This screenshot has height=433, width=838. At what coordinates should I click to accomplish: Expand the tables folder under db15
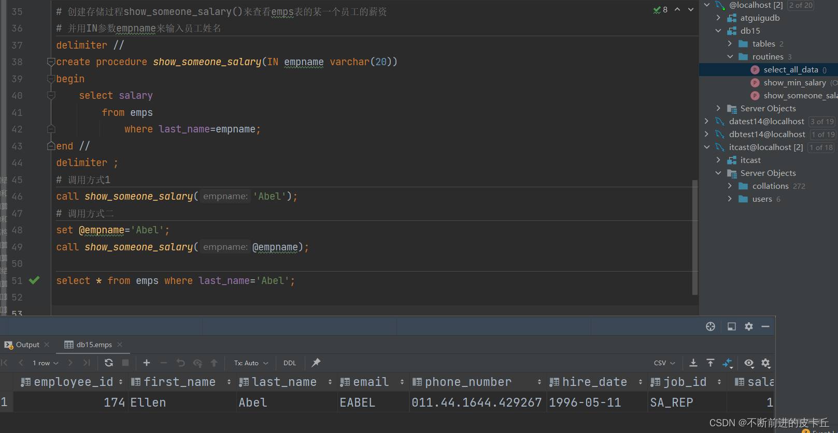730,44
